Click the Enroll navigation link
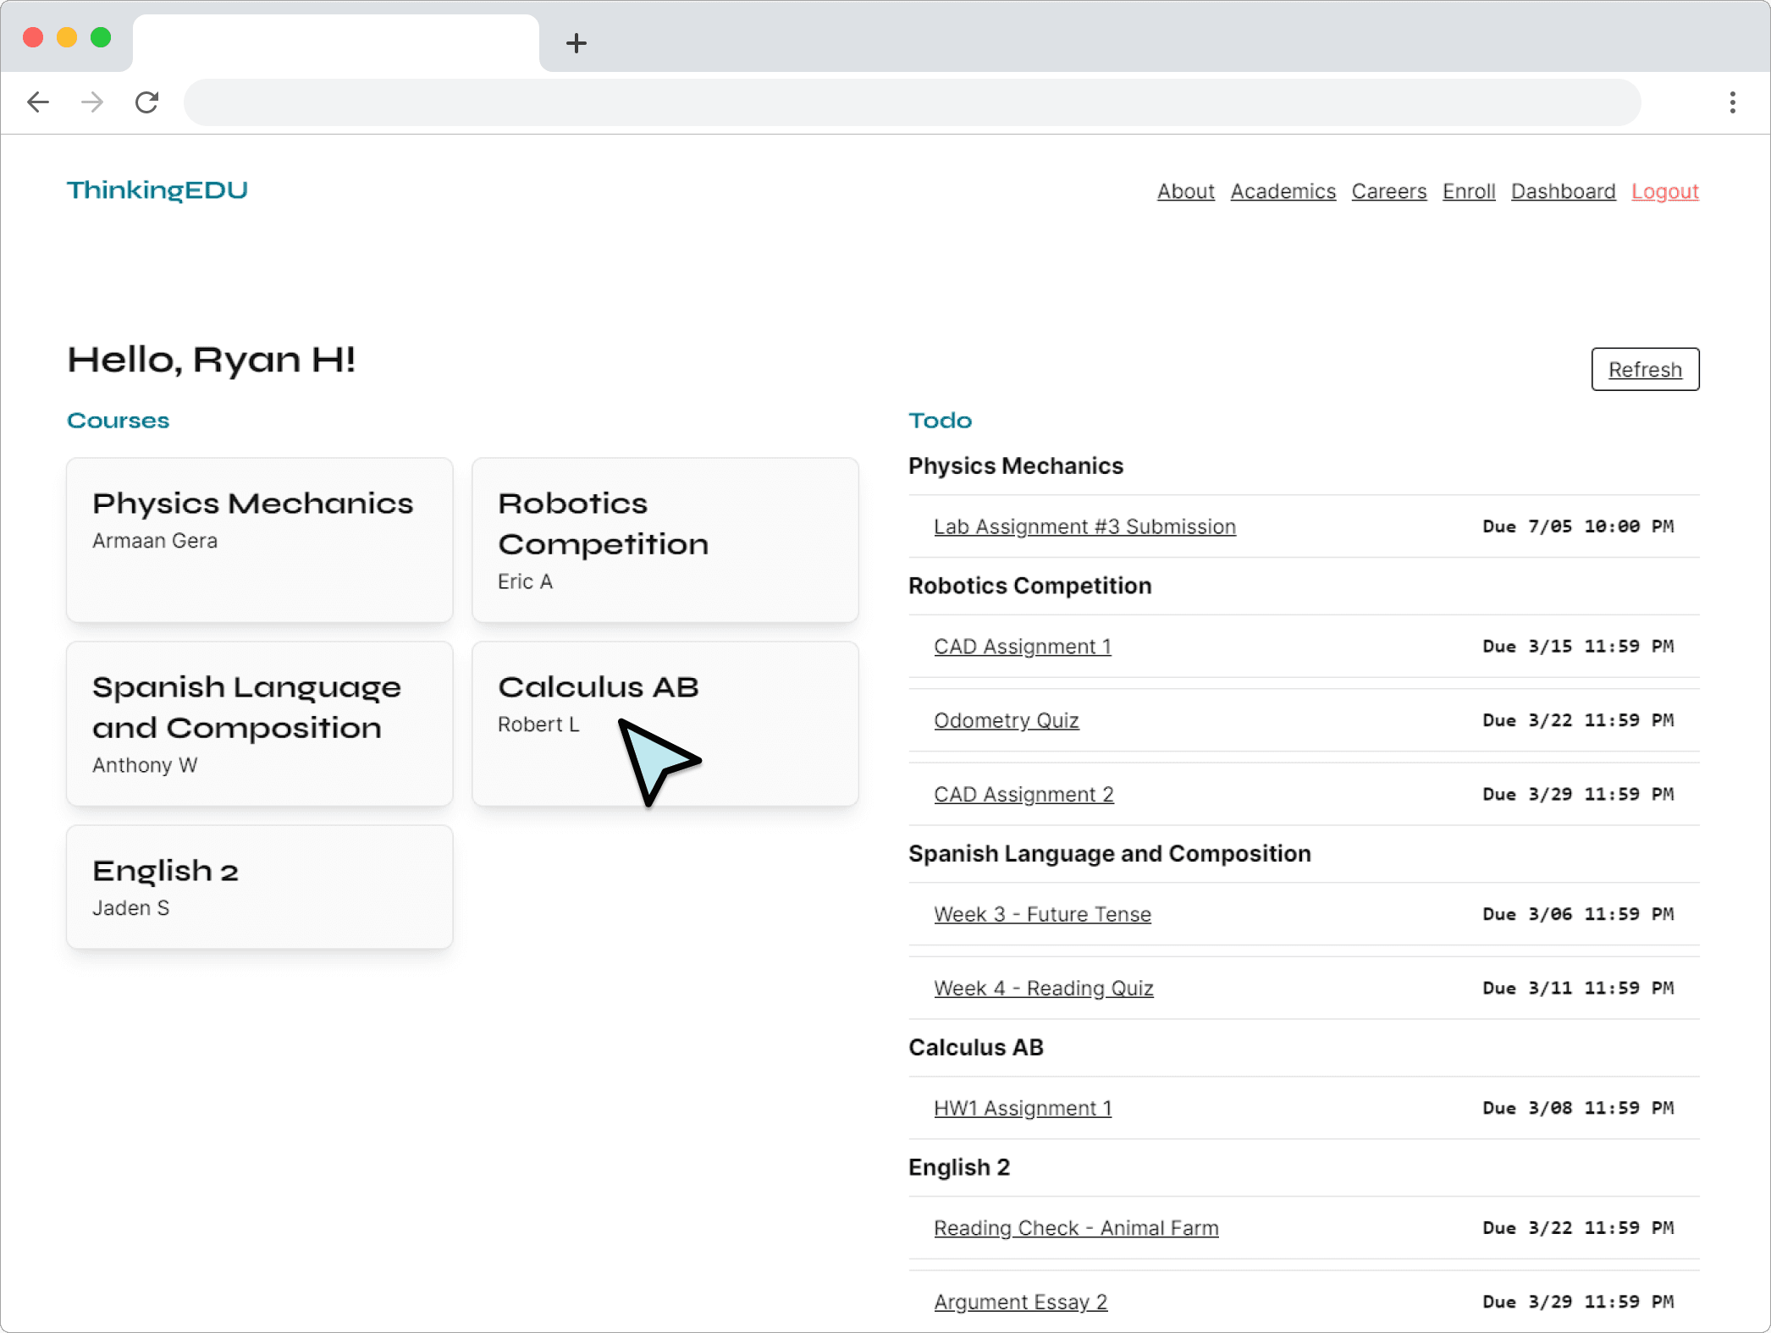Viewport: 1771px width, 1333px height. pyautogui.click(x=1470, y=192)
